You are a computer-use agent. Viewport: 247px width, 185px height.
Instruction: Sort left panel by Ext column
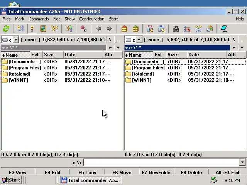pos(36,55)
